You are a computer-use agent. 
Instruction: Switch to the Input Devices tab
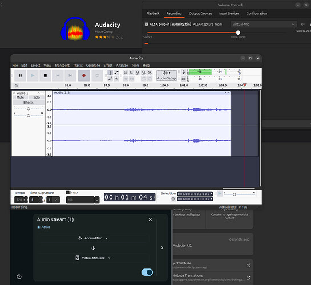tap(229, 14)
